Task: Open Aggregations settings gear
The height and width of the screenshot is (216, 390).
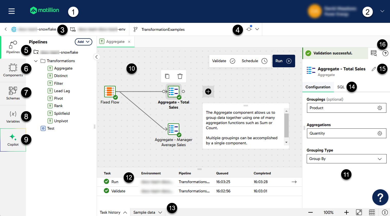Action: [x=380, y=133]
